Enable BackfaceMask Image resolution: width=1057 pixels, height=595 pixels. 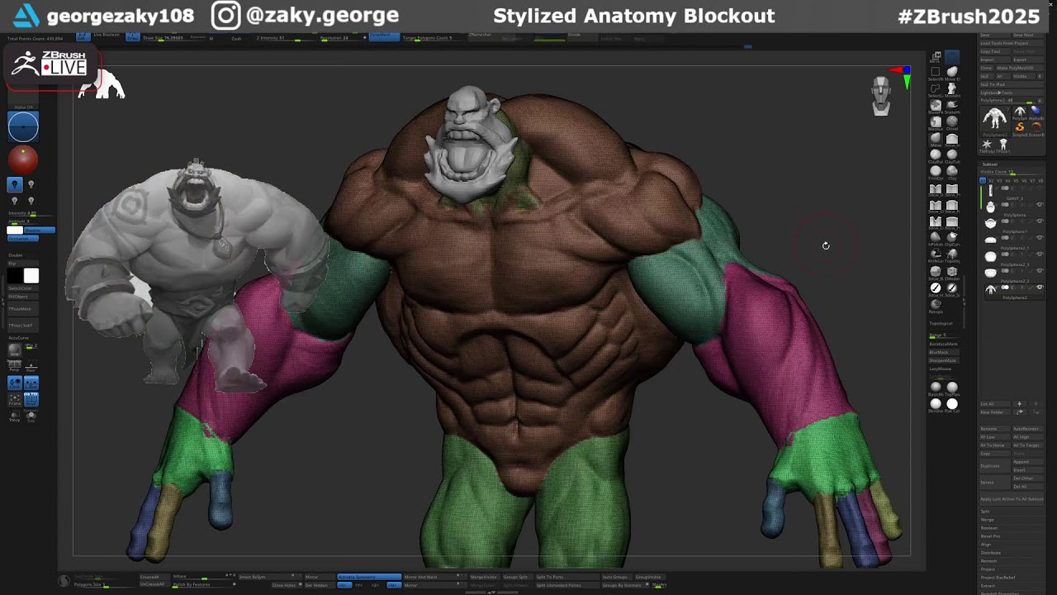click(944, 344)
